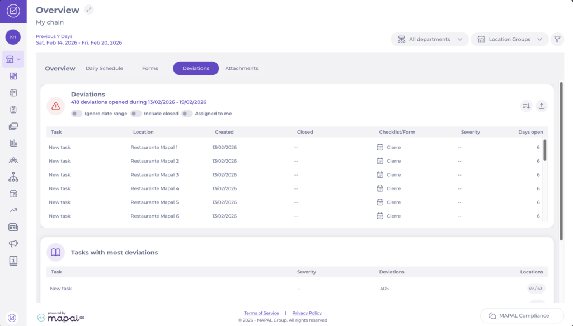This screenshot has width=573, height=326.
Task: Switch to the Daily Schedule tab
Action: point(104,68)
